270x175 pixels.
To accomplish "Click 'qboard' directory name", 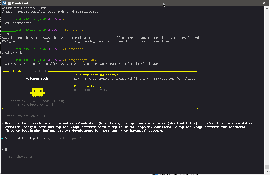I will [143, 42].
